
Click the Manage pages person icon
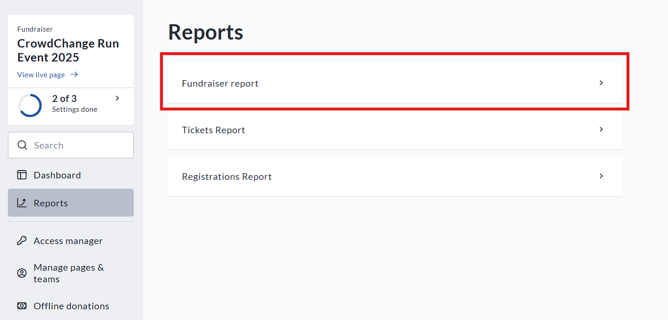(22, 273)
